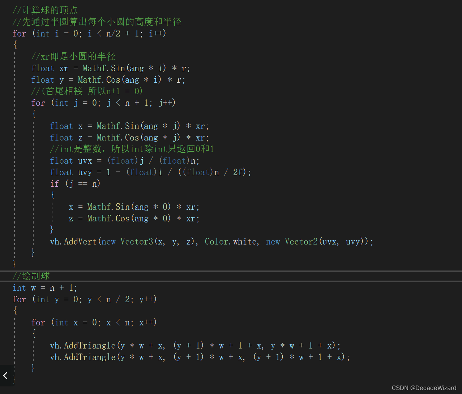The width and height of the screenshot is (462, 394).
Task: Click line 'float xr = Mathf.Sin(ang * i) * r;'
Action: [111, 68]
